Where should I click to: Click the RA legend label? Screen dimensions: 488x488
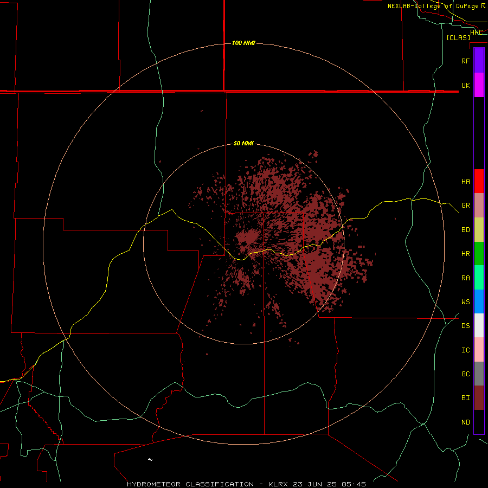tap(465, 278)
